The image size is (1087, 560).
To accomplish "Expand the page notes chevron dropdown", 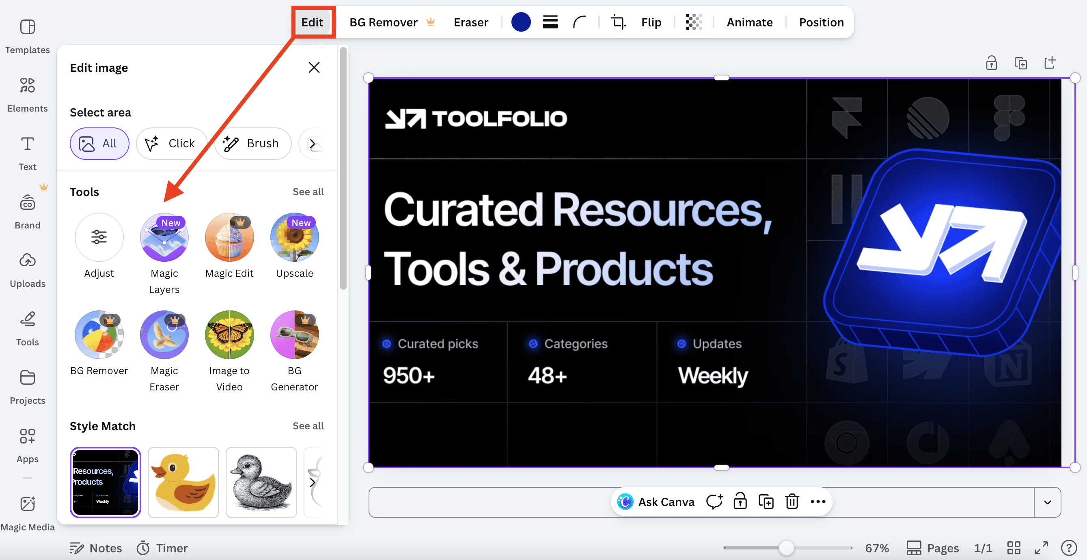I will click(1047, 502).
